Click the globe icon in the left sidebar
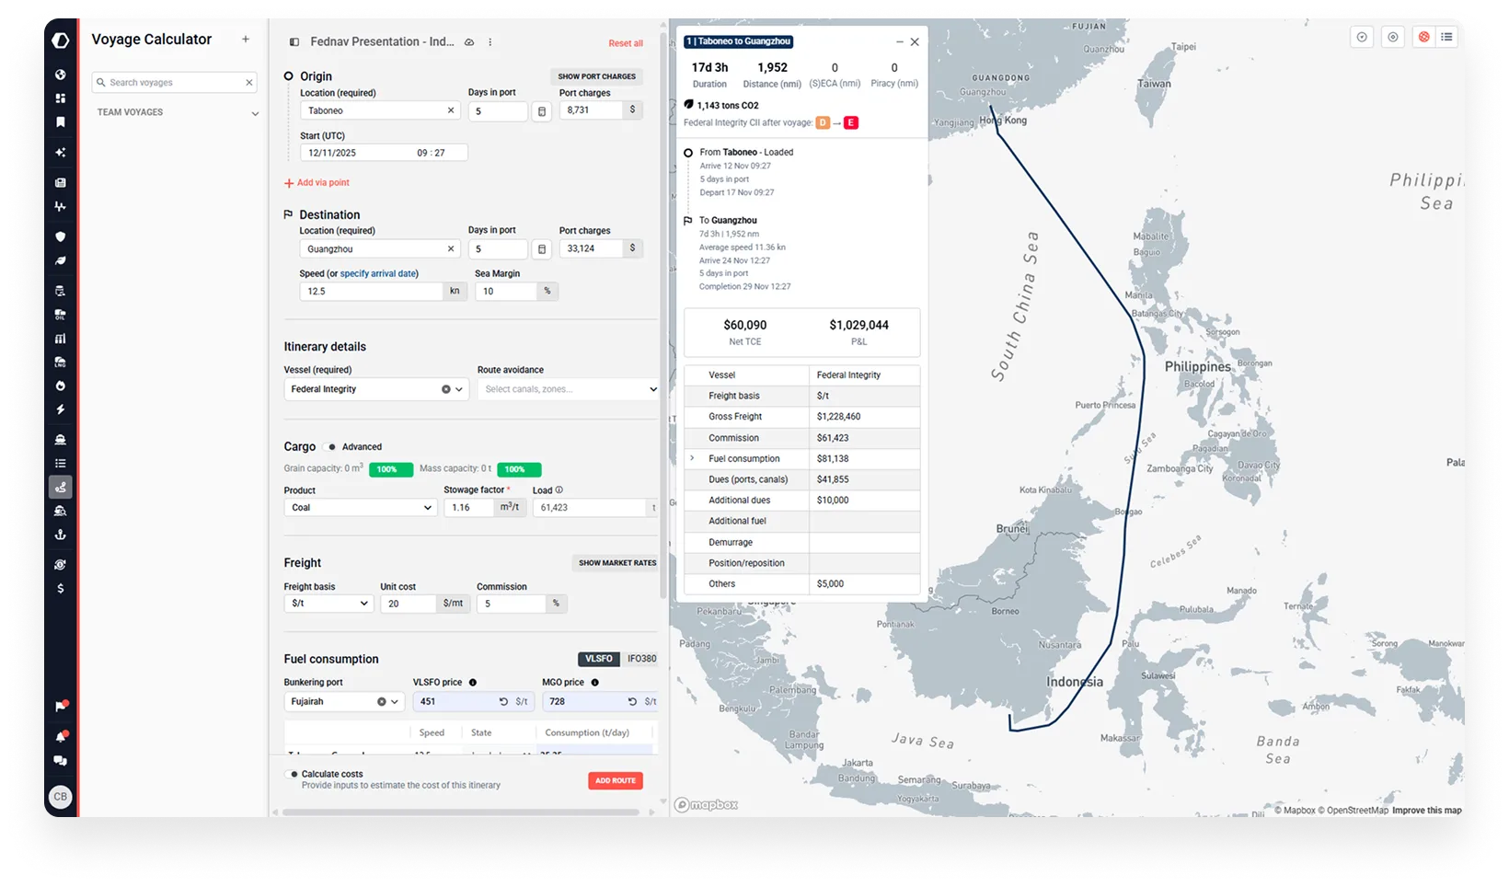The width and height of the screenshot is (1509, 887). tap(60, 75)
